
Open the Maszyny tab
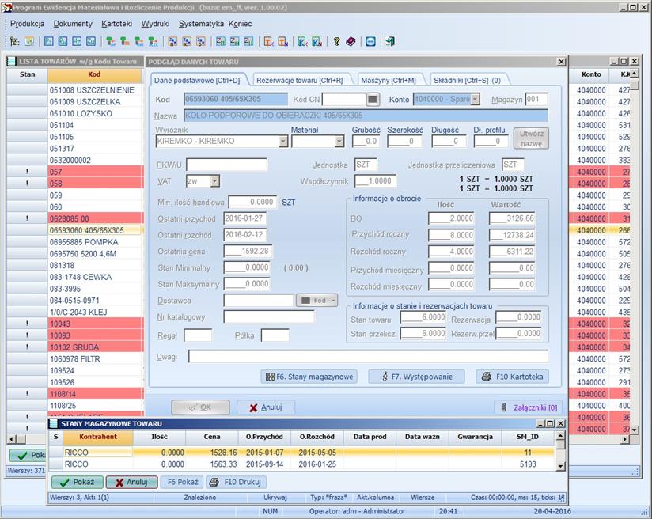point(388,80)
